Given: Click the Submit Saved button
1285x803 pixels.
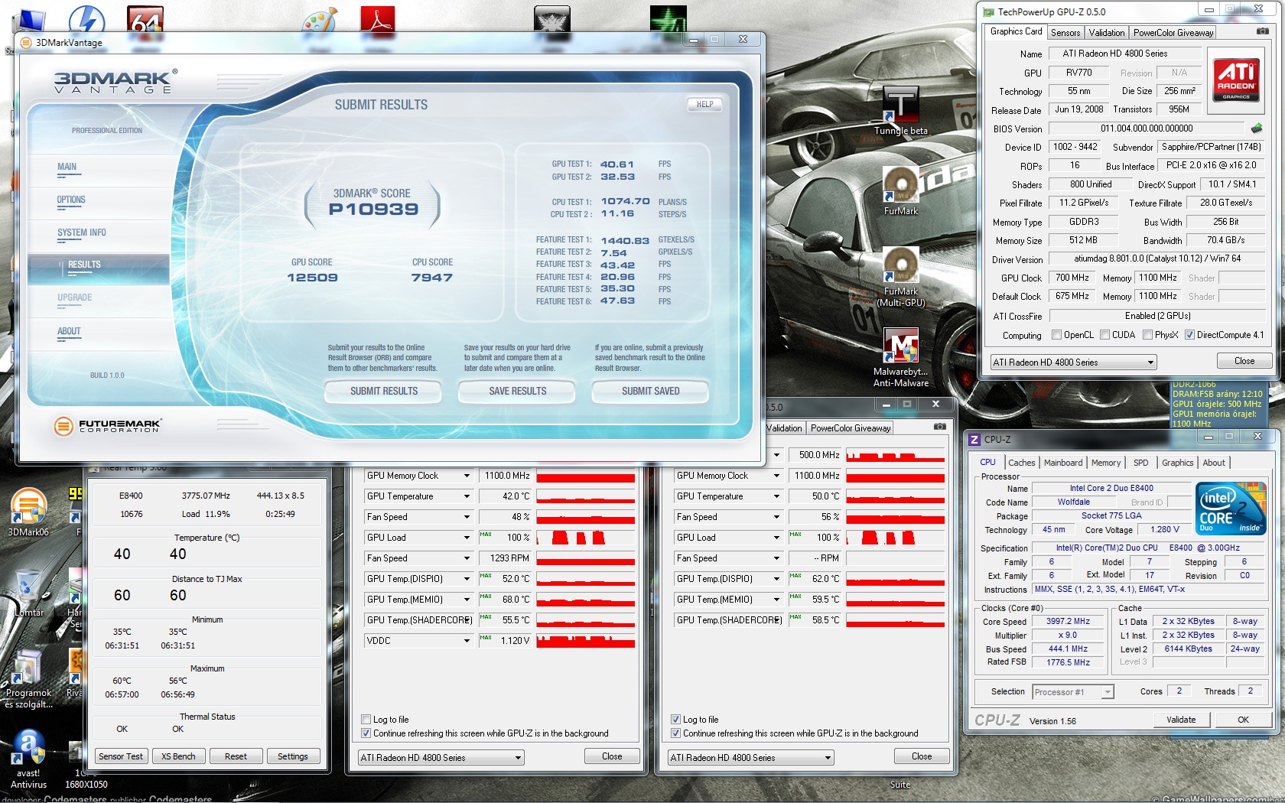Looking at the screenshot, I should (x=651, y=392).
